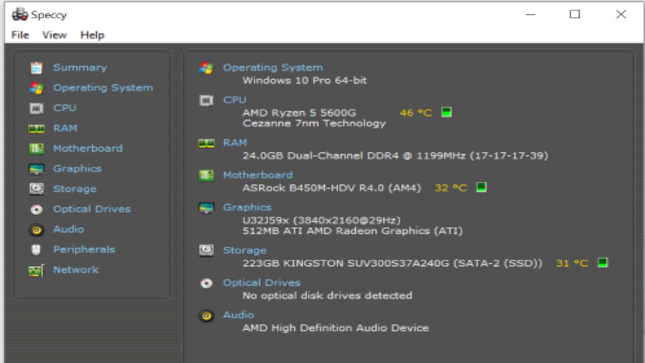Open the Optical Drives heading link in summary
This screenshot has width=645, height=363.
coord(261,282)
